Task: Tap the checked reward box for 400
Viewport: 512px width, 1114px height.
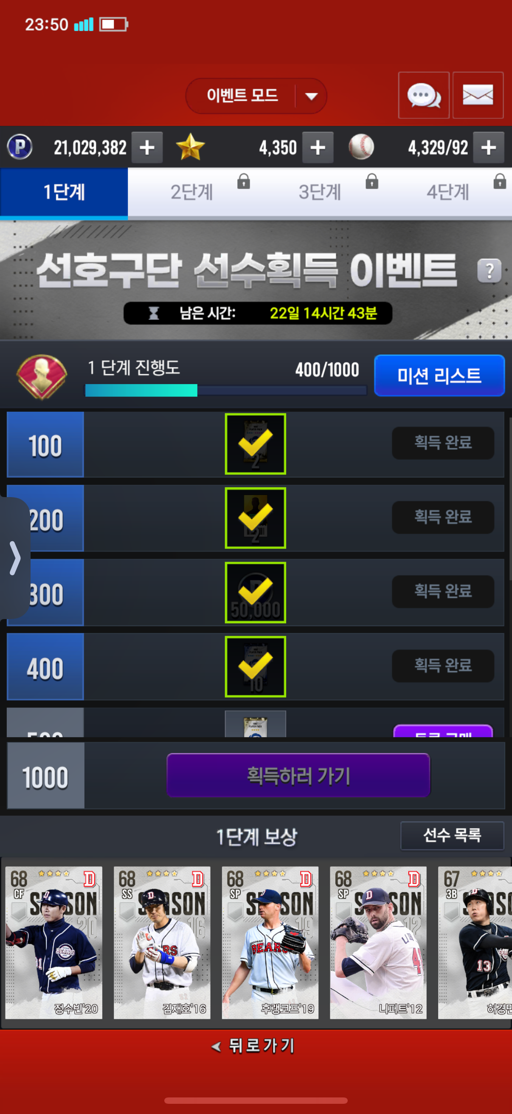Action: click(255, 667)
